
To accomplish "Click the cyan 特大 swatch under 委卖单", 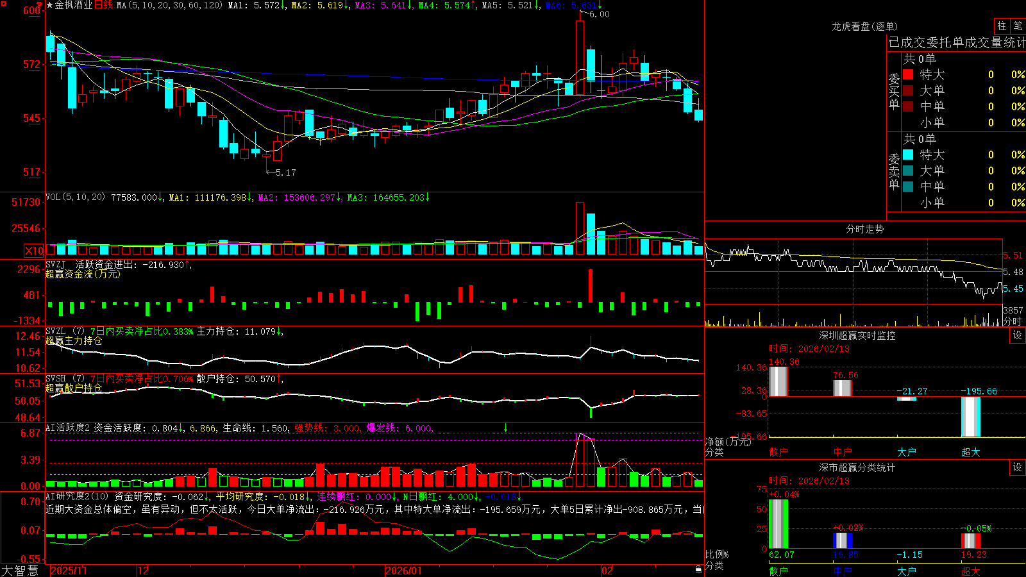I will pos(908,155).
